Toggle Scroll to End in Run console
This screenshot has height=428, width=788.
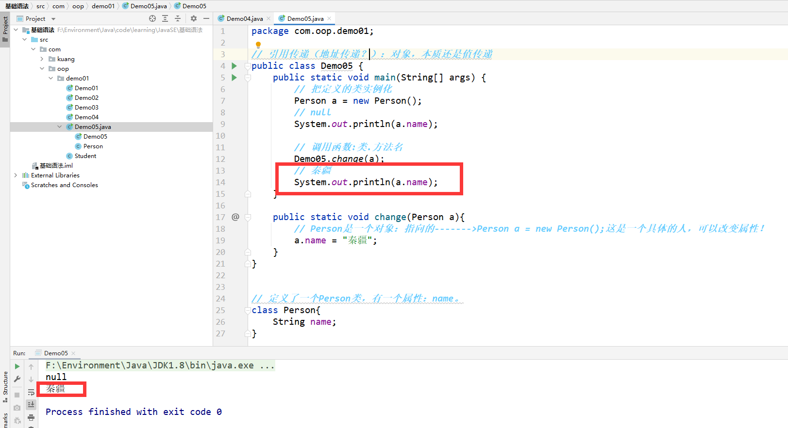coord(31,404)
